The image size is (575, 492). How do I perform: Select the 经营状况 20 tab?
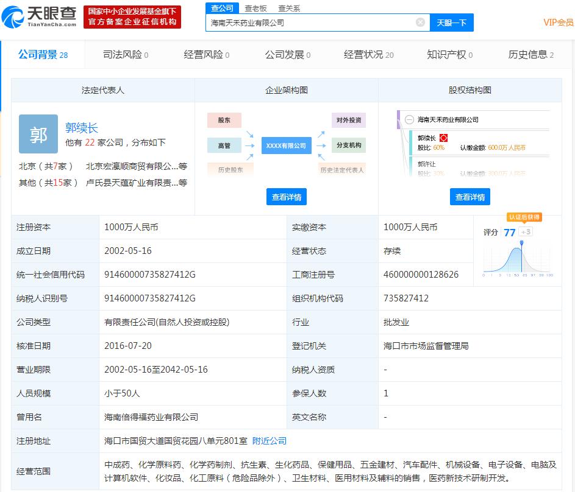click(x=368, y=55)
